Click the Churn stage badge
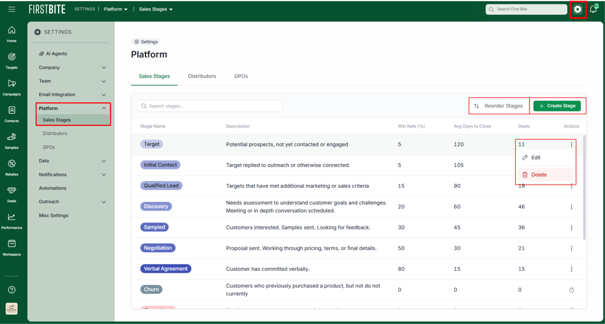This screenshot has width=605, height=324. coord(151,290)
